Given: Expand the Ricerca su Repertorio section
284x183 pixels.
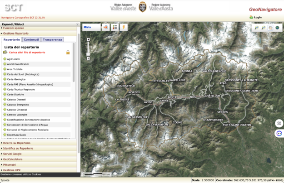Looking at the screenshot, I should coord(39,143).
